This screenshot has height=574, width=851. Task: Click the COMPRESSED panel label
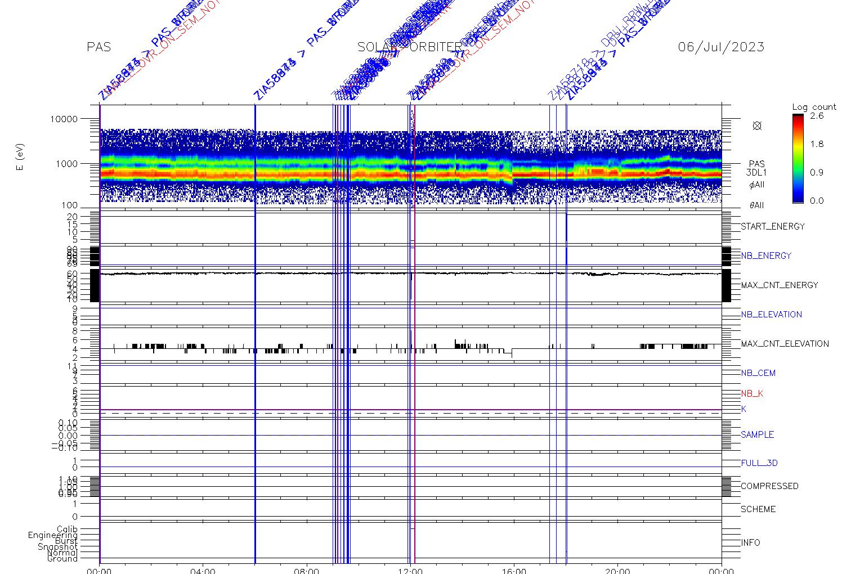pos(769,486)
